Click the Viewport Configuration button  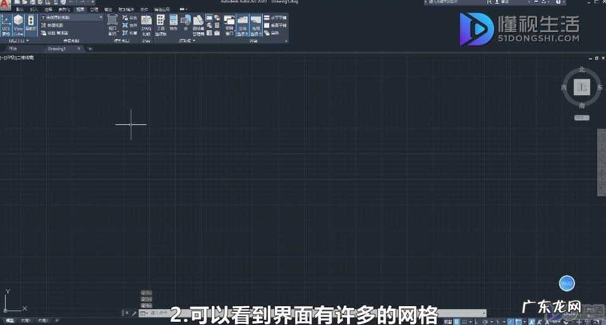point(112,25)
